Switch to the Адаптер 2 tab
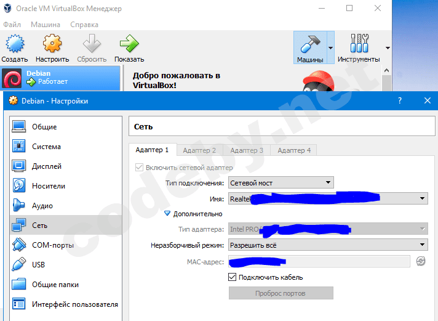This screenshot has height=321, width=438. click(x=199, y=150)
